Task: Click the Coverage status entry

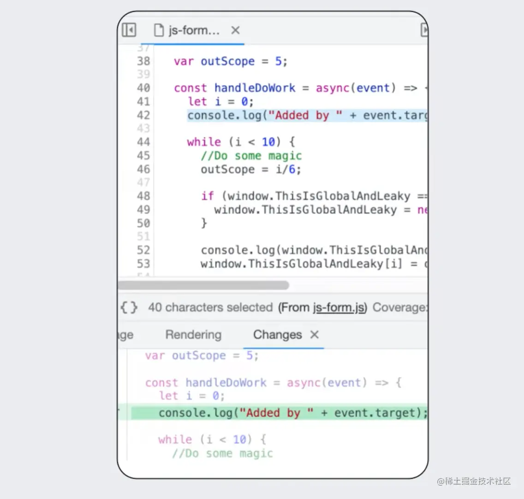Action: pyautogui.click(x=400, y=307)
